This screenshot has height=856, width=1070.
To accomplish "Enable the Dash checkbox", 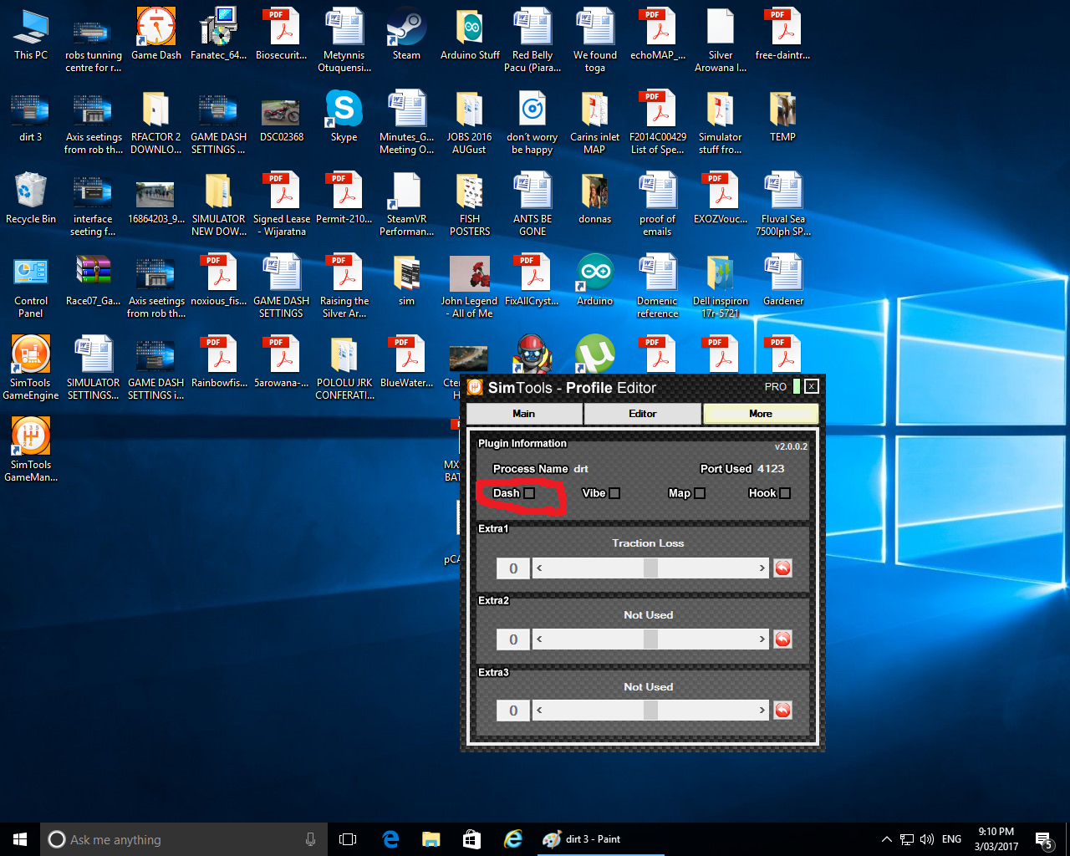I will click(x=529, y=493).
